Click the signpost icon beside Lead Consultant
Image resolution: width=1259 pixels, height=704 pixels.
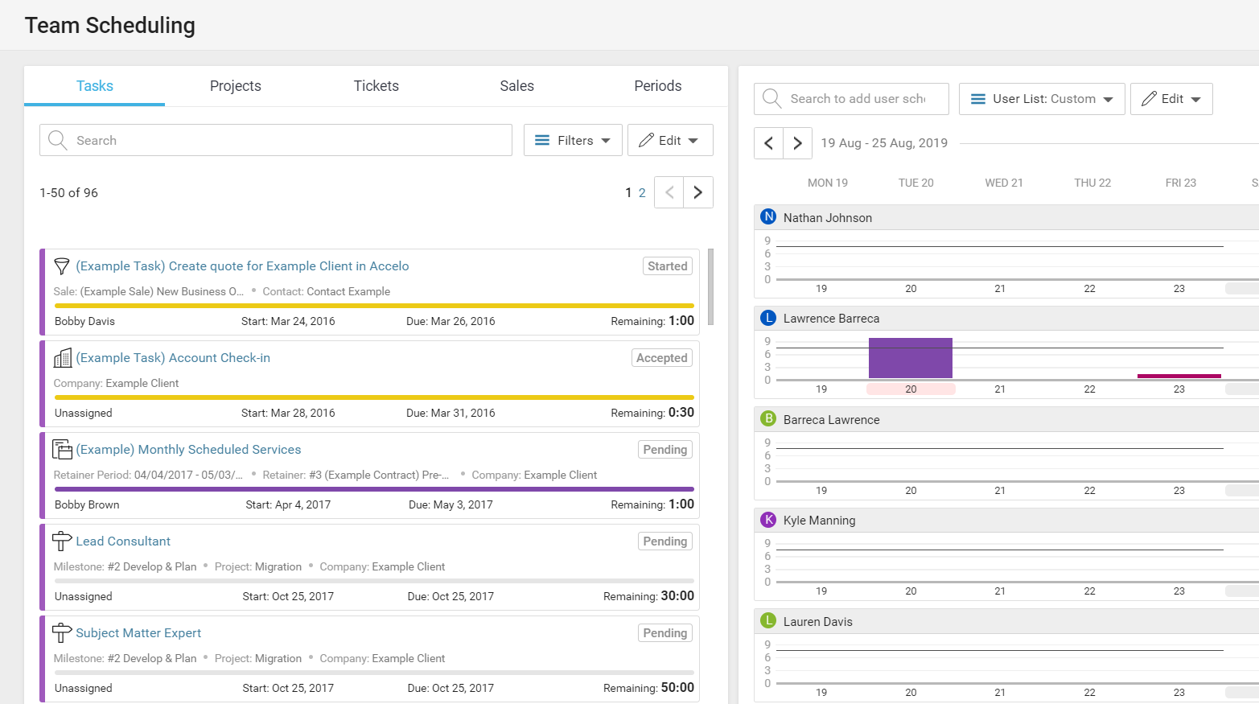pos(62,541)
